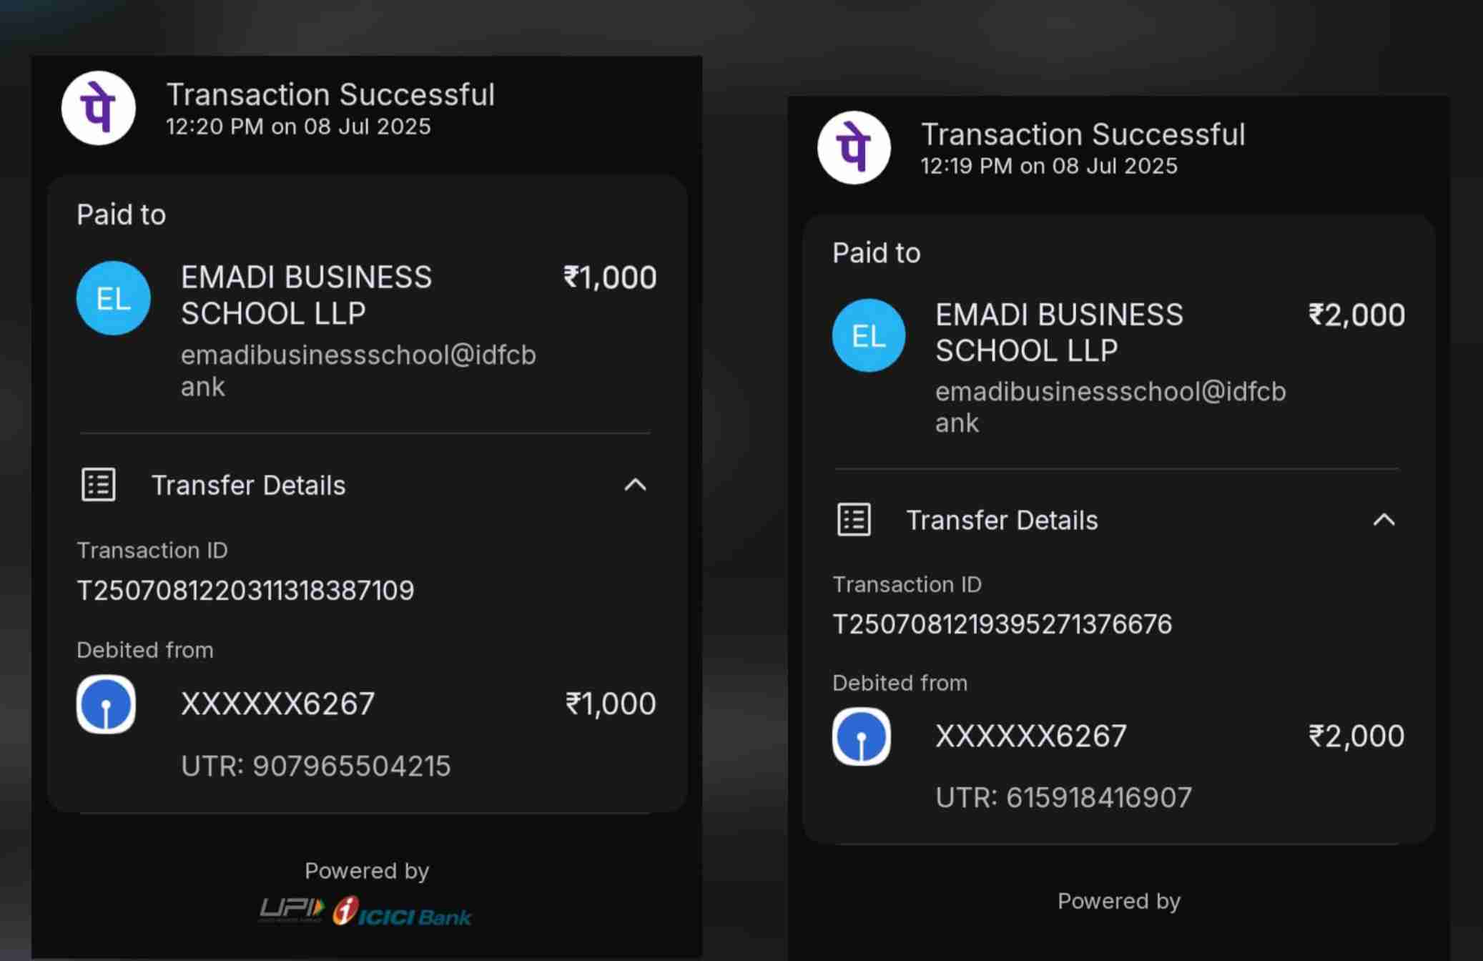
Task: Click SBI bank icon beside ₹2,000 debit
Action: coord(862,736)
